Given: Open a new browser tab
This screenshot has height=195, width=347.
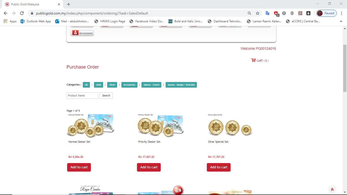Looking at the screenshot, I should tap(69, 4).
